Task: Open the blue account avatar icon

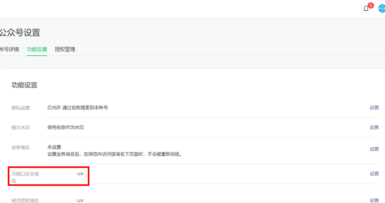Action: point(382,9)
